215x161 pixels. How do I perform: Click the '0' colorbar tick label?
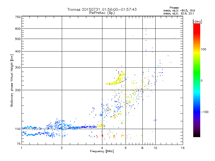coord(202,81)
